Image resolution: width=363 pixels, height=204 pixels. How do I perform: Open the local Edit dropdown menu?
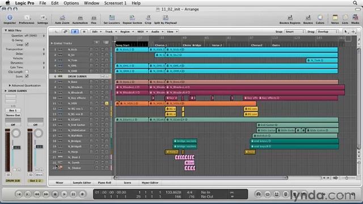tap(97, 32)
